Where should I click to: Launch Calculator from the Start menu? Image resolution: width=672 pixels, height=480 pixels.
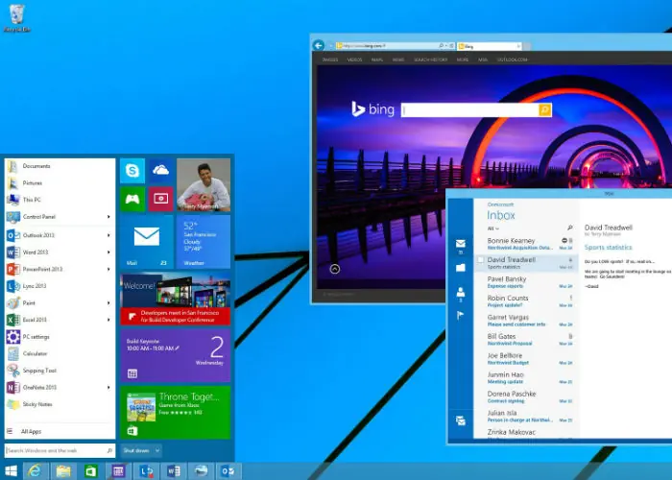pos(60,353)
